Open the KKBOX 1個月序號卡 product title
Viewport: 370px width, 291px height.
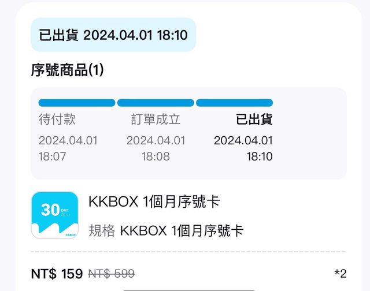coord(154,203)
